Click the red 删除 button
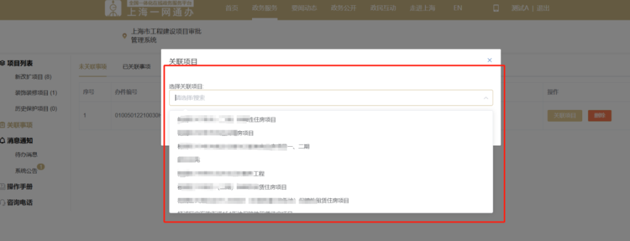 click(599, 115)
